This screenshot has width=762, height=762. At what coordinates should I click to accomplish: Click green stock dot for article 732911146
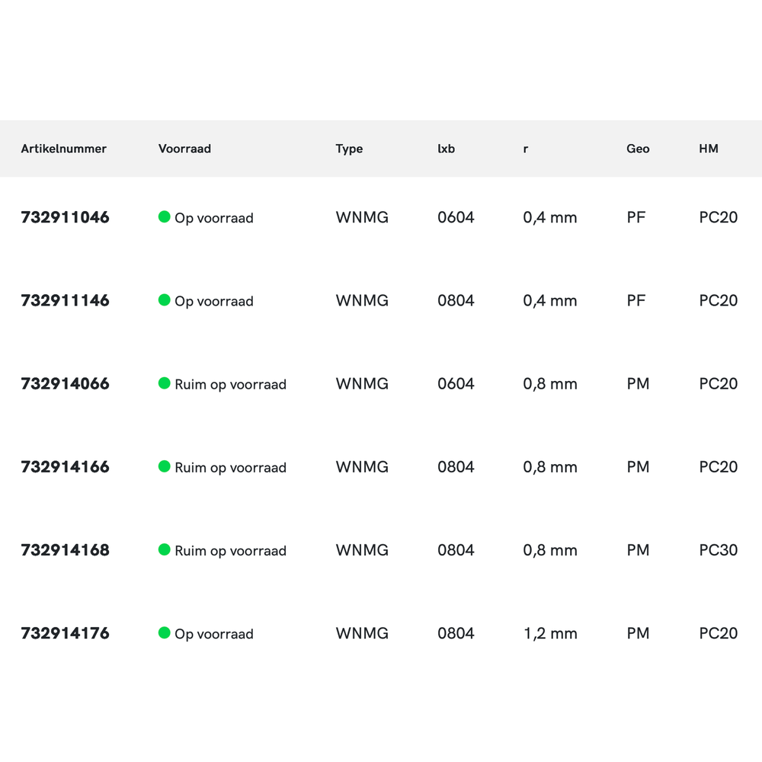[164, 300]
